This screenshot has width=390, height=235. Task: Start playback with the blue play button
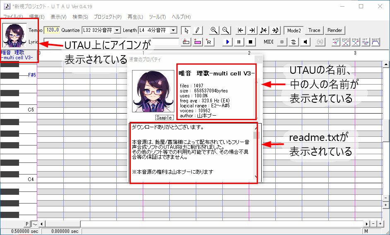227,42
